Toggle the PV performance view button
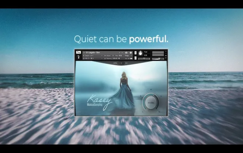Viewport: 243px width, 153px height. 166,58
